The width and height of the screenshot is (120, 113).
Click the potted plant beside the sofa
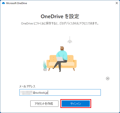coord(45,66)
